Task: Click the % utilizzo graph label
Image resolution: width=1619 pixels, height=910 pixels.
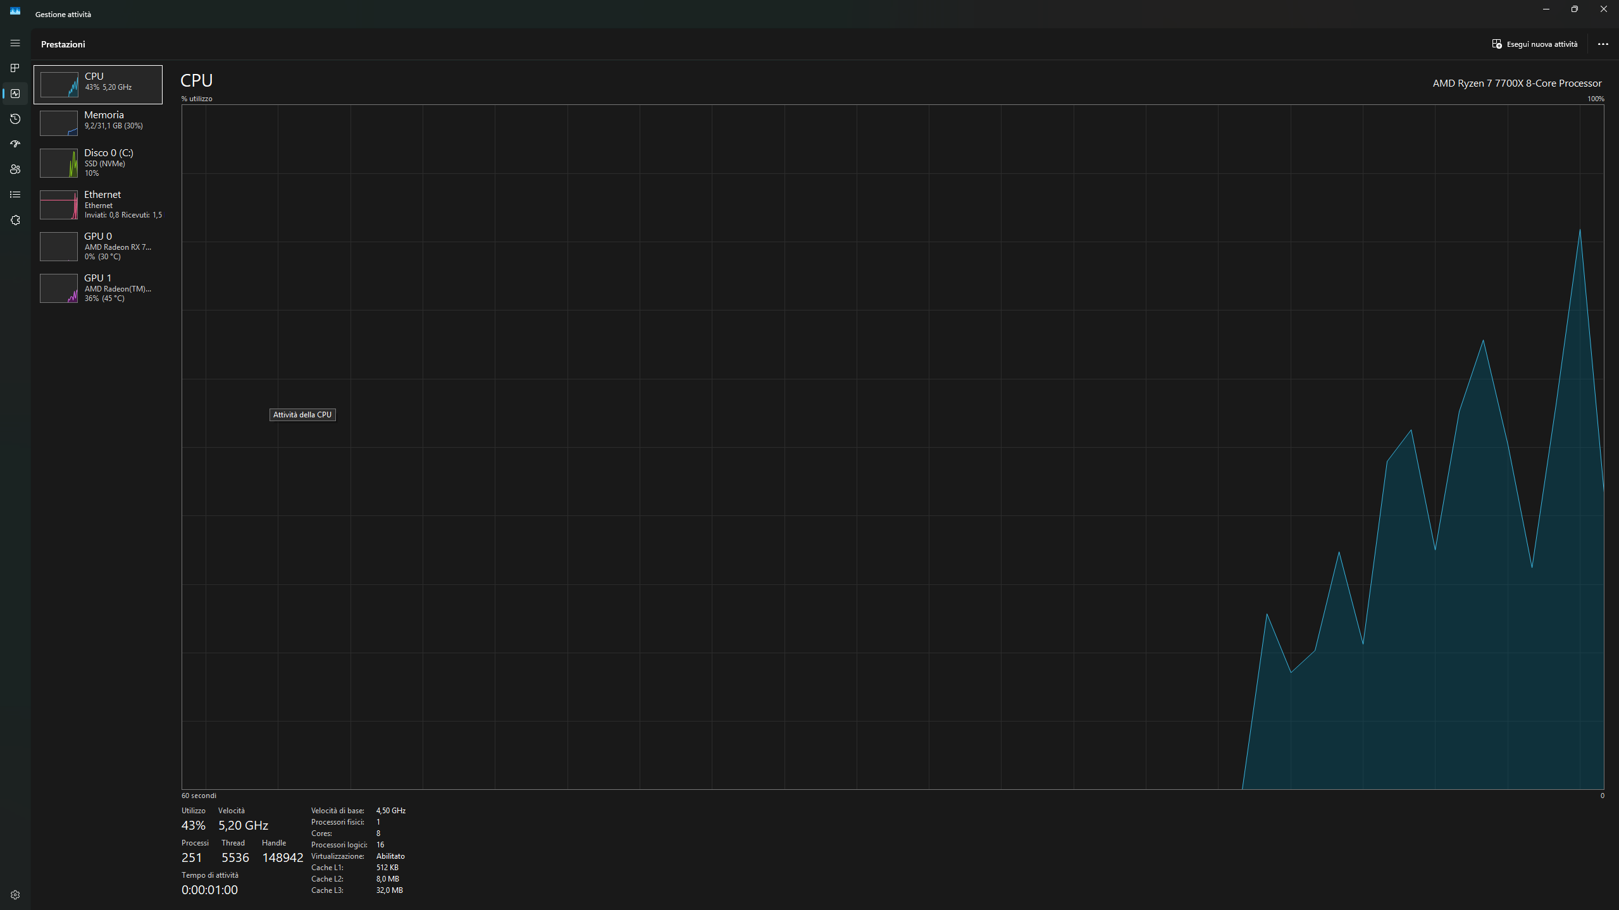Action: [x=197, y=99]
